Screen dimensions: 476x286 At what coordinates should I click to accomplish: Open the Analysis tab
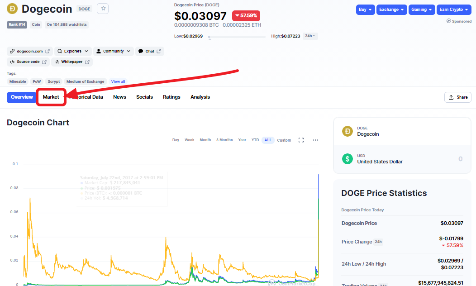(200, 97)
